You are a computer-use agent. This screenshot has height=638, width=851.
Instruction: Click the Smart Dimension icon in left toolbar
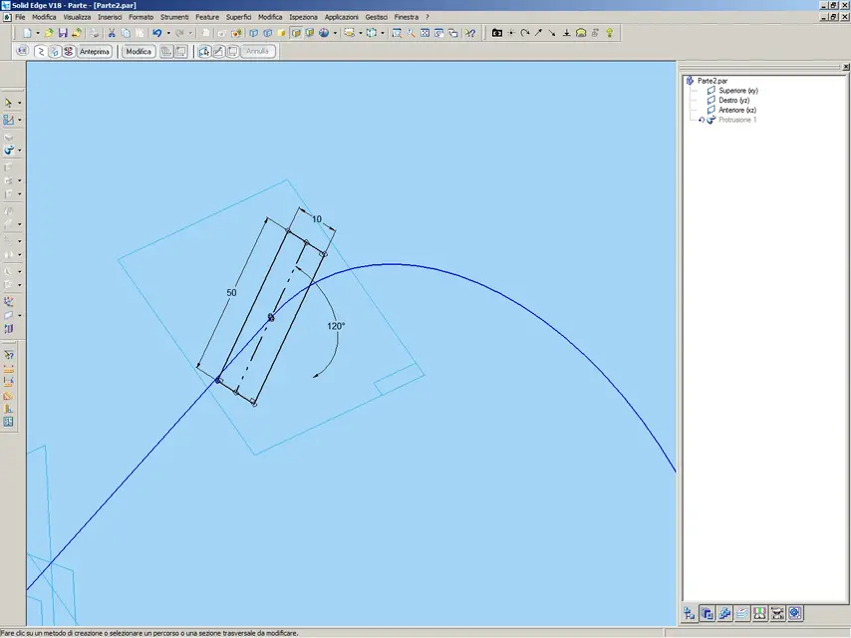coord(8,369)
